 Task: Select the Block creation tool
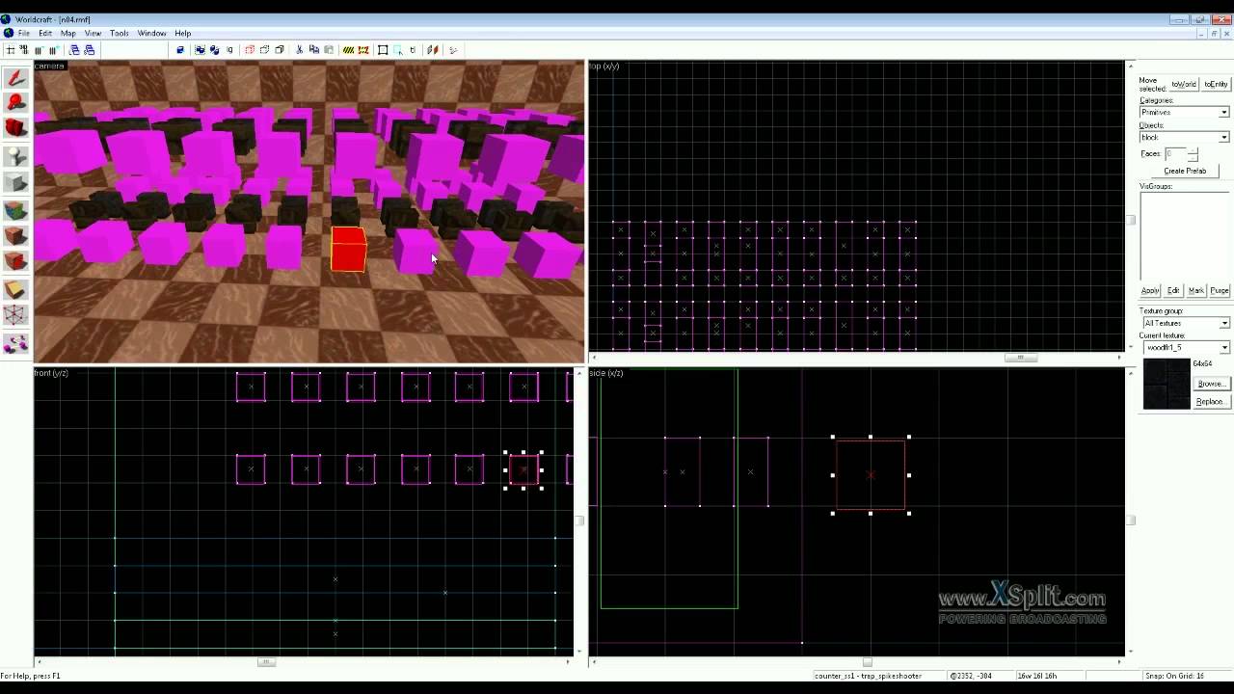tap(15, 182)
